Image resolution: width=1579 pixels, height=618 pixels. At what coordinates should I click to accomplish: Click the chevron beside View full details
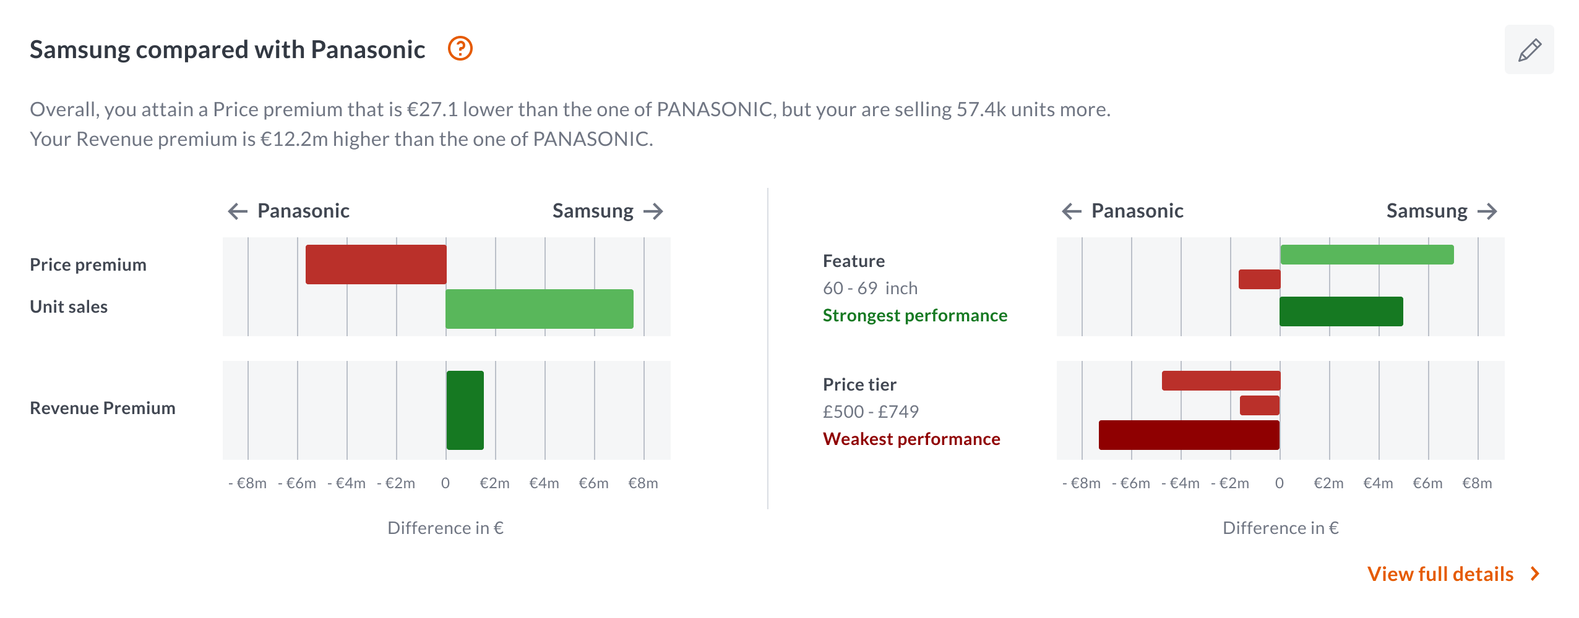point(1535,574)
